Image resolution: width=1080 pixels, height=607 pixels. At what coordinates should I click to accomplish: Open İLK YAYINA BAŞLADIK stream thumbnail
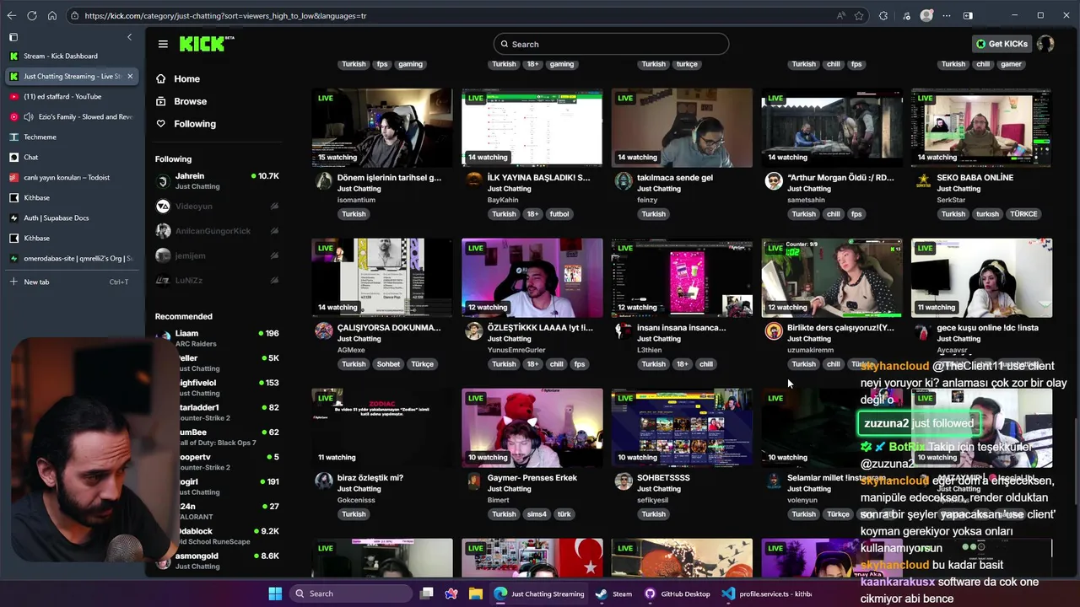532,127
